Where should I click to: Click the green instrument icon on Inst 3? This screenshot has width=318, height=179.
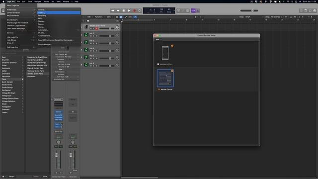(x=86, y=42)
